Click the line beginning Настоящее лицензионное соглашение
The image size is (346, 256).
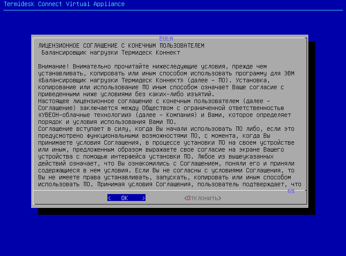(154, 101)
